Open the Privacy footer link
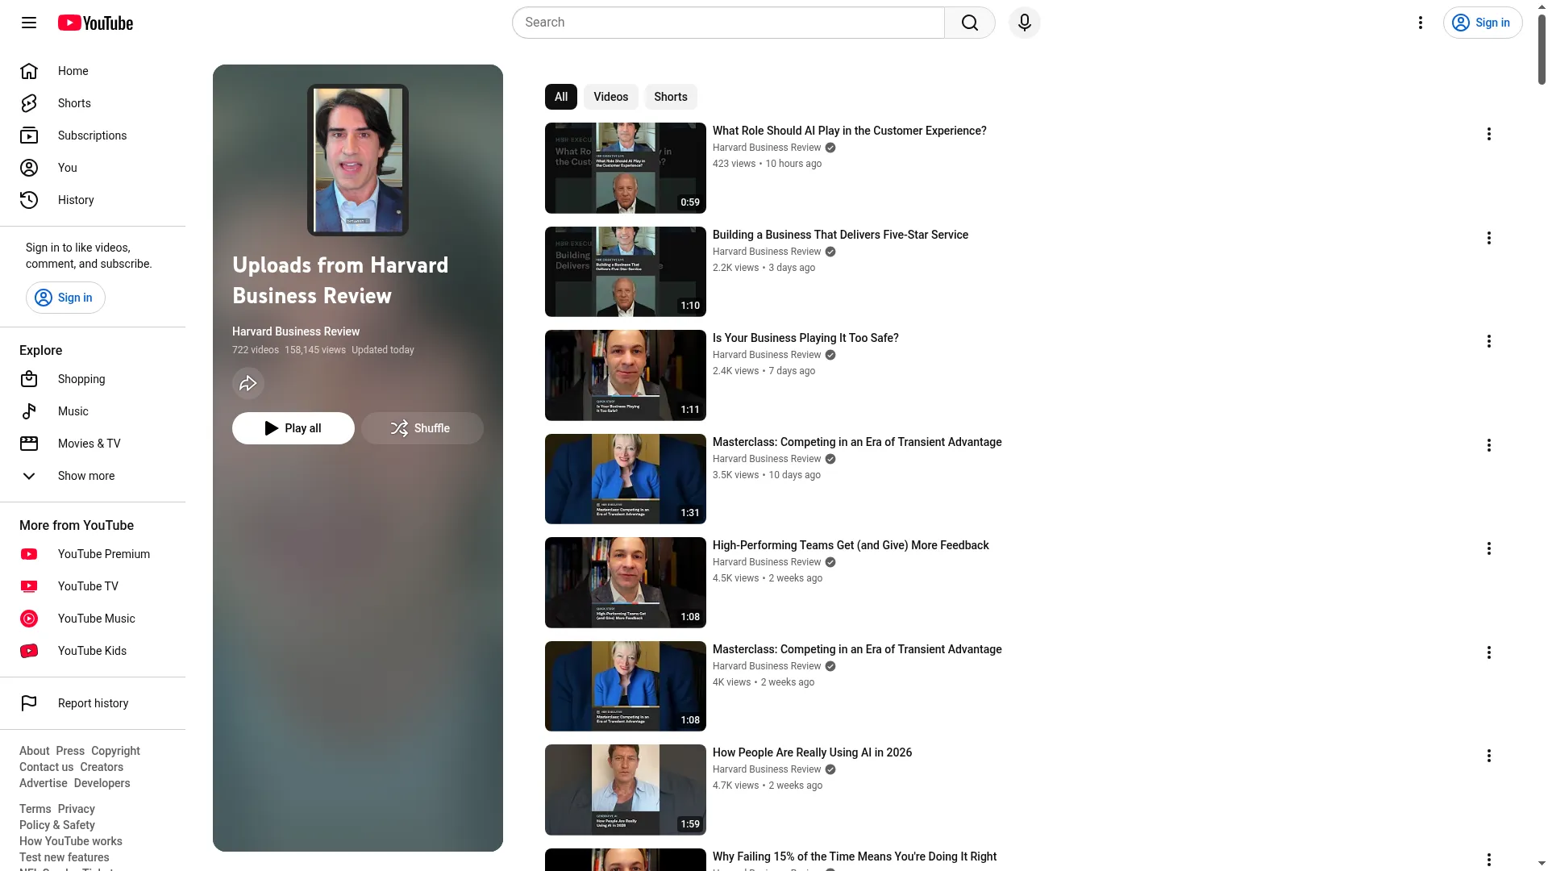The image size is (1548, 871). [x=77, y=809]
